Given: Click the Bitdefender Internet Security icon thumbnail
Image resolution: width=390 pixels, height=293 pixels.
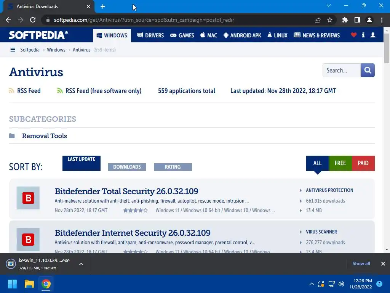Looking at the screenshot, I should 28,240.
